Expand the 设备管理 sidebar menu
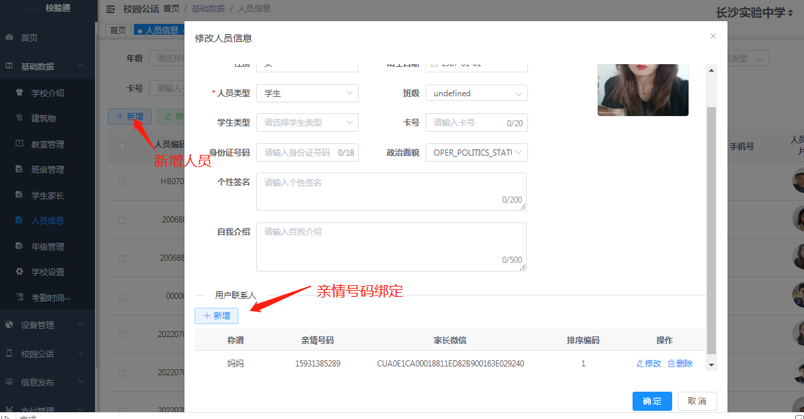This screenshot has width=804, height=419. click(x=47, y=325)
